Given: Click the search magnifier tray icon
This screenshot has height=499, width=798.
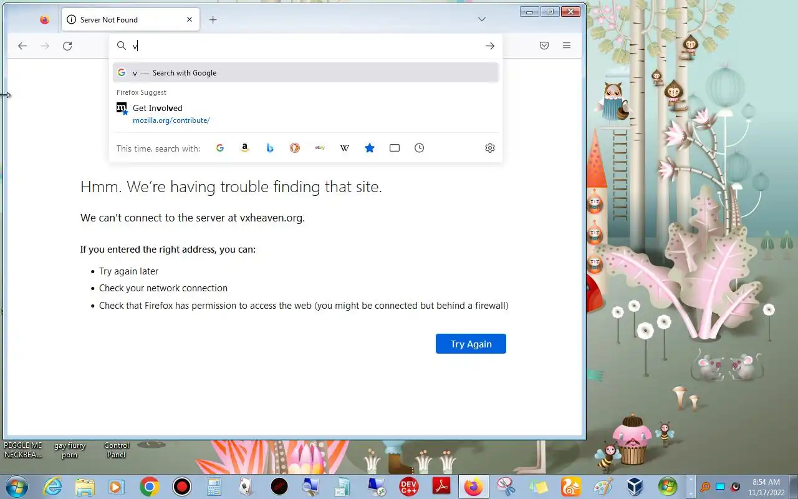Looking at the screenshot, I should (705, 487).
